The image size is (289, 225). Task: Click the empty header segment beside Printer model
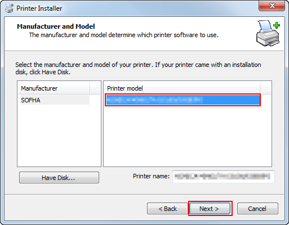coord(266,88)
